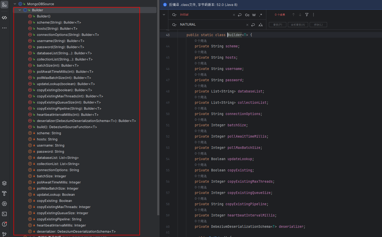The width and height of the screenshot is (382, 237).
Task: Click the code brackets sidebar icon
Action: [4, 18]
